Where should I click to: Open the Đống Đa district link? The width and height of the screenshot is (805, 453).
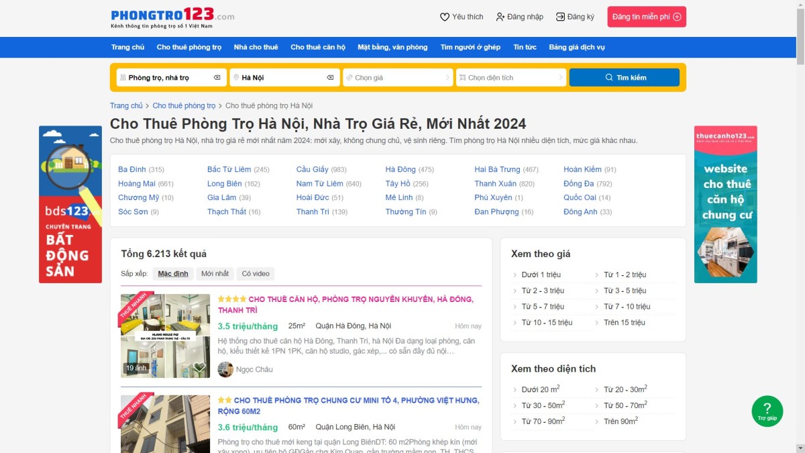pyautogui.click(x=578, y=184)
